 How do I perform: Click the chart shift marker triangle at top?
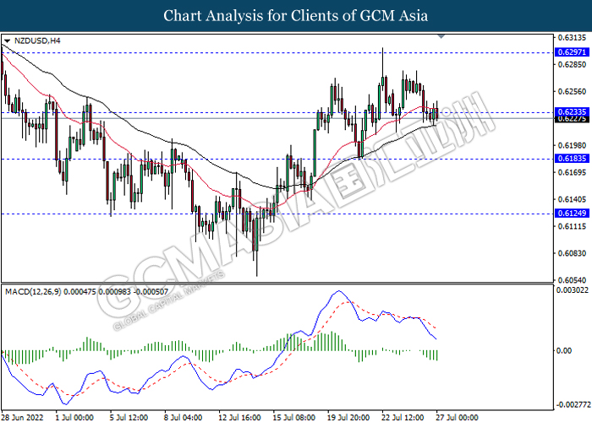[x=441, y=36]
